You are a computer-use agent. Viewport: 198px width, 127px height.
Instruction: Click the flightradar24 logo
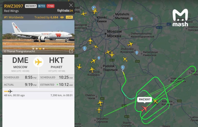65,11
